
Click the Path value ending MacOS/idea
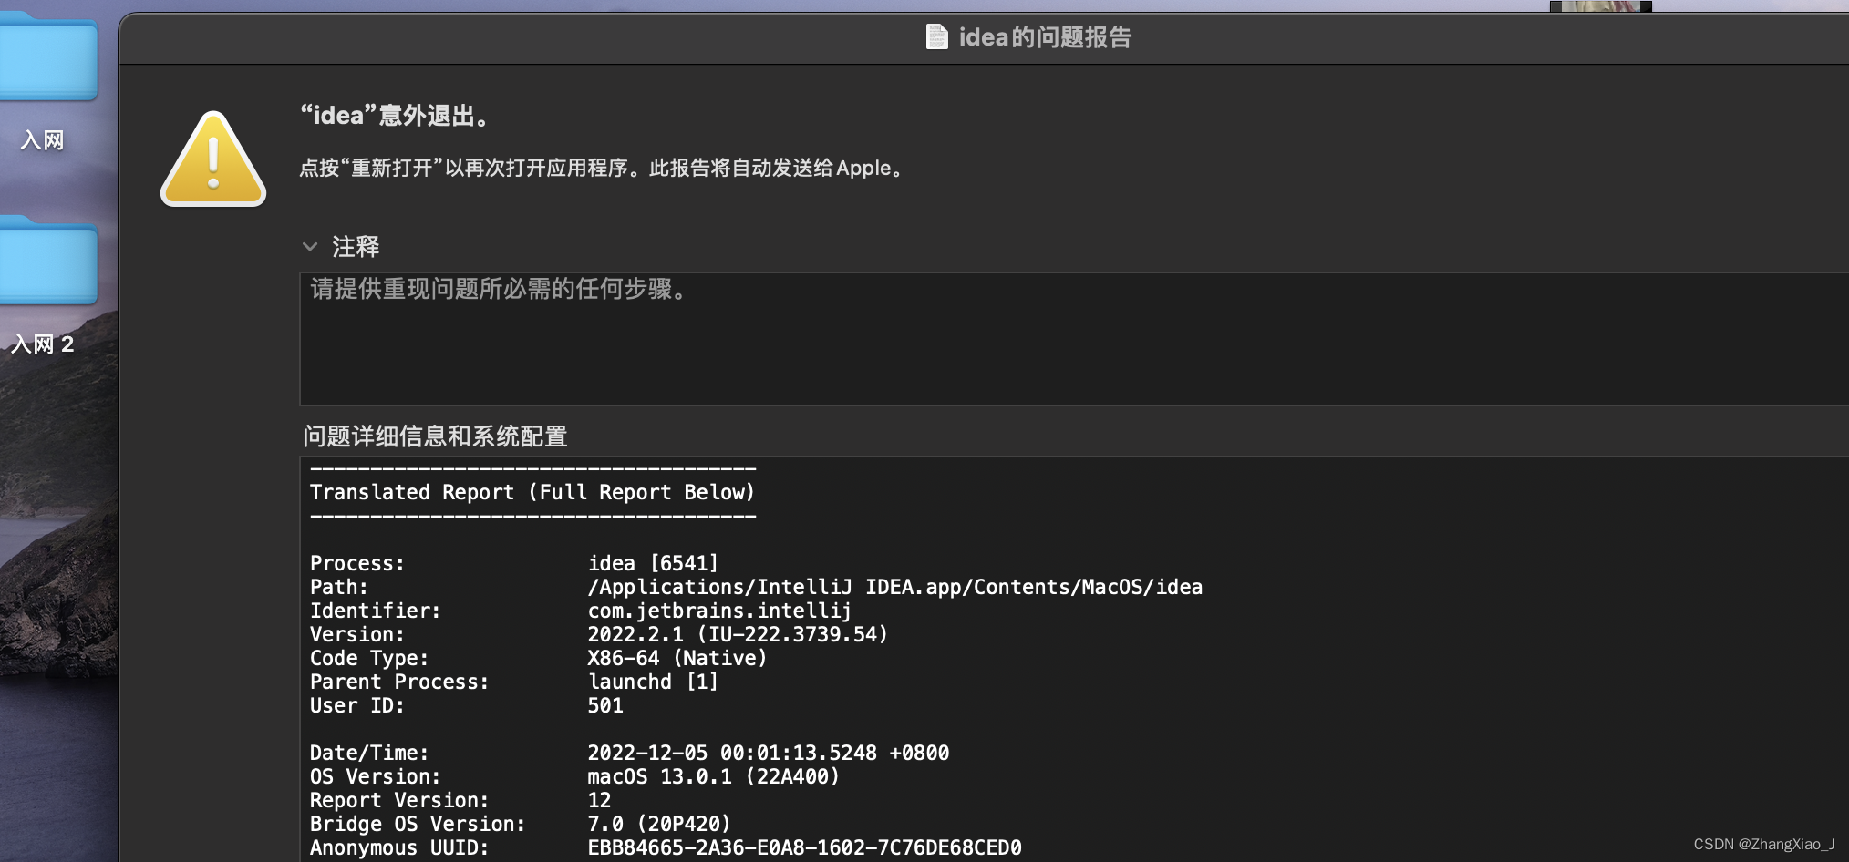tap(895, 587)
